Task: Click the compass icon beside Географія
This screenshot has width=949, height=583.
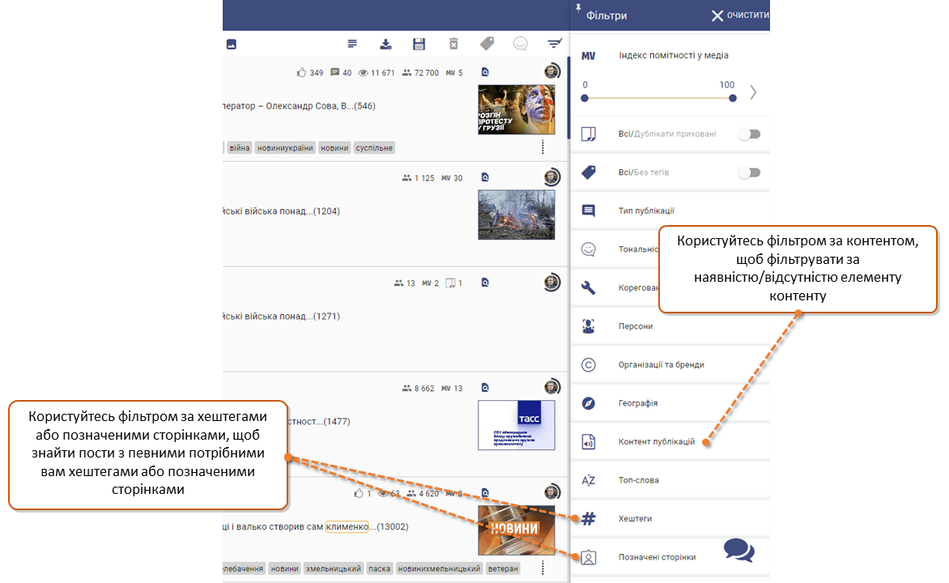Action: (589, 403)
